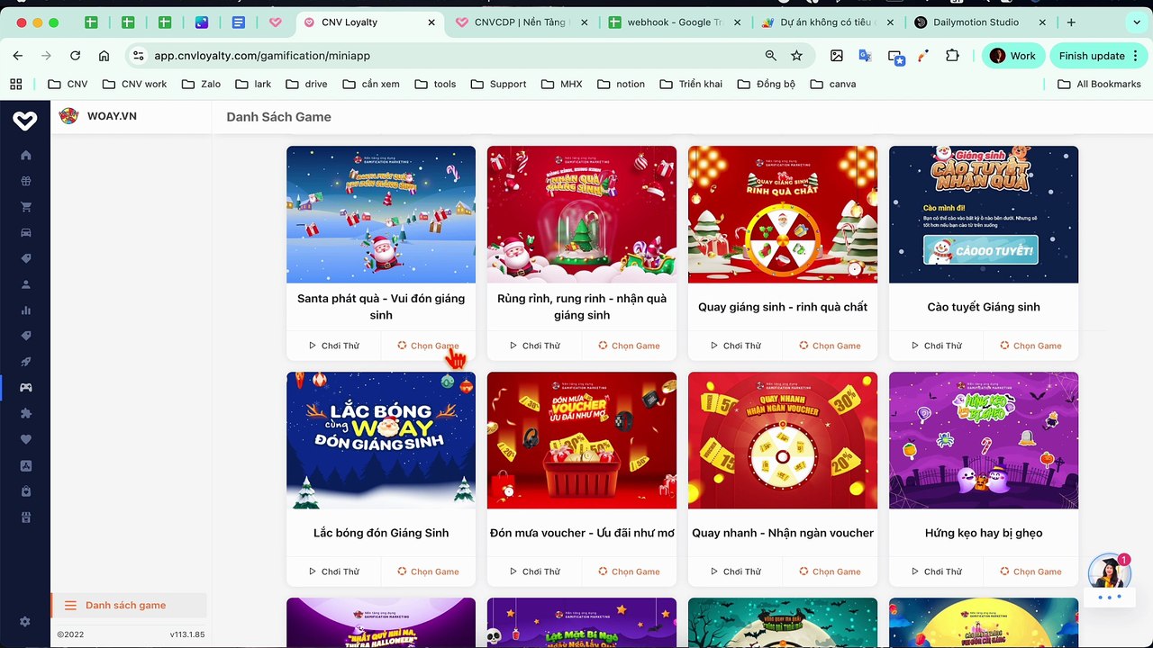Screen dimensions: 1153x648
Task: Choose game Santa phát quà with Chọn Game
Action: click(x=428, y=346)
